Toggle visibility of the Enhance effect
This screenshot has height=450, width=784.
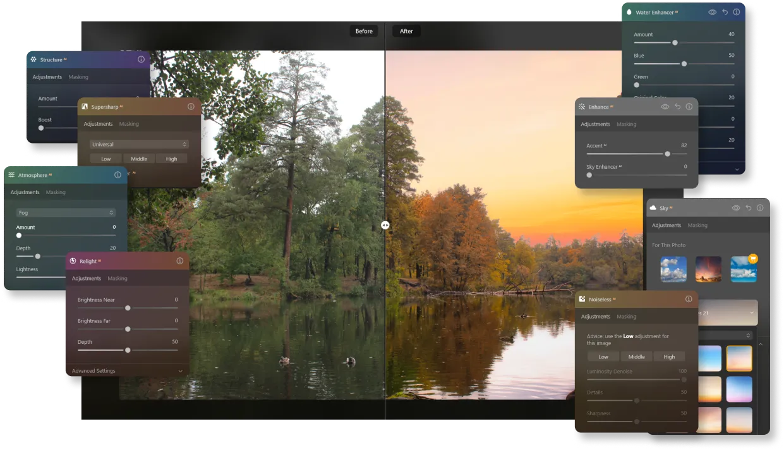pyautogui.click(x=665, y=107)
